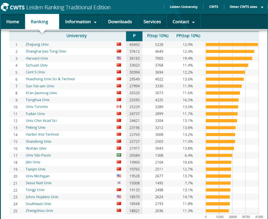Open the Services menu item
Screen dimensions: 268x219
152,22
